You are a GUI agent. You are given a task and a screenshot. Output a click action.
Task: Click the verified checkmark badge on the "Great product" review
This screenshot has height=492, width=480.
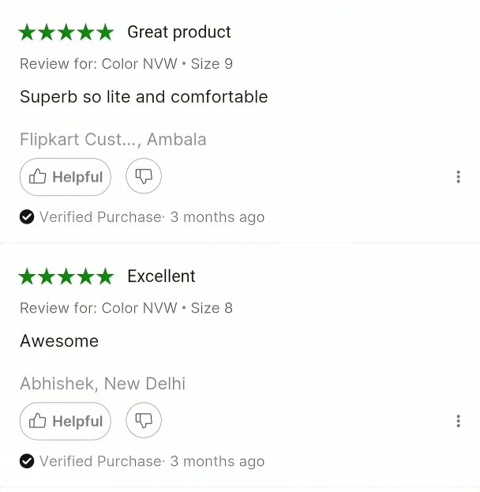27,217
